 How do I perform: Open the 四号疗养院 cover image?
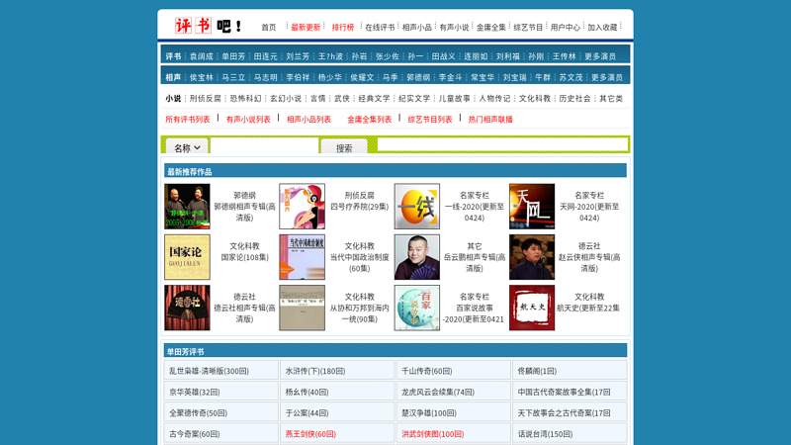(303, 207)
